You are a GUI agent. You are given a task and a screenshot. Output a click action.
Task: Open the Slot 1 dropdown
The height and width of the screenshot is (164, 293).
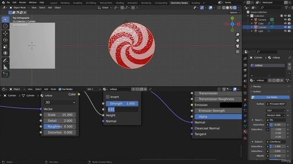(x=94, y=89)
